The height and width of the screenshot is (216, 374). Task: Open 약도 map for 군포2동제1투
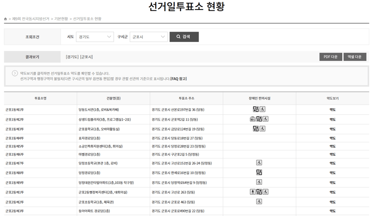[x=332, y=192]
